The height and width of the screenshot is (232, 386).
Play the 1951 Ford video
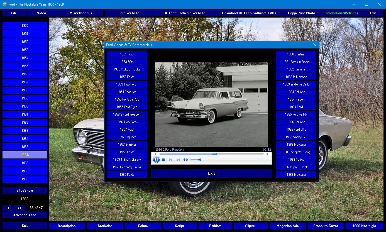coord(127,54)
